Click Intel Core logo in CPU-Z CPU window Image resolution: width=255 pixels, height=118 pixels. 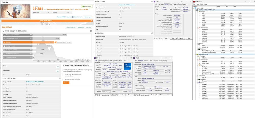coord(127,66)
